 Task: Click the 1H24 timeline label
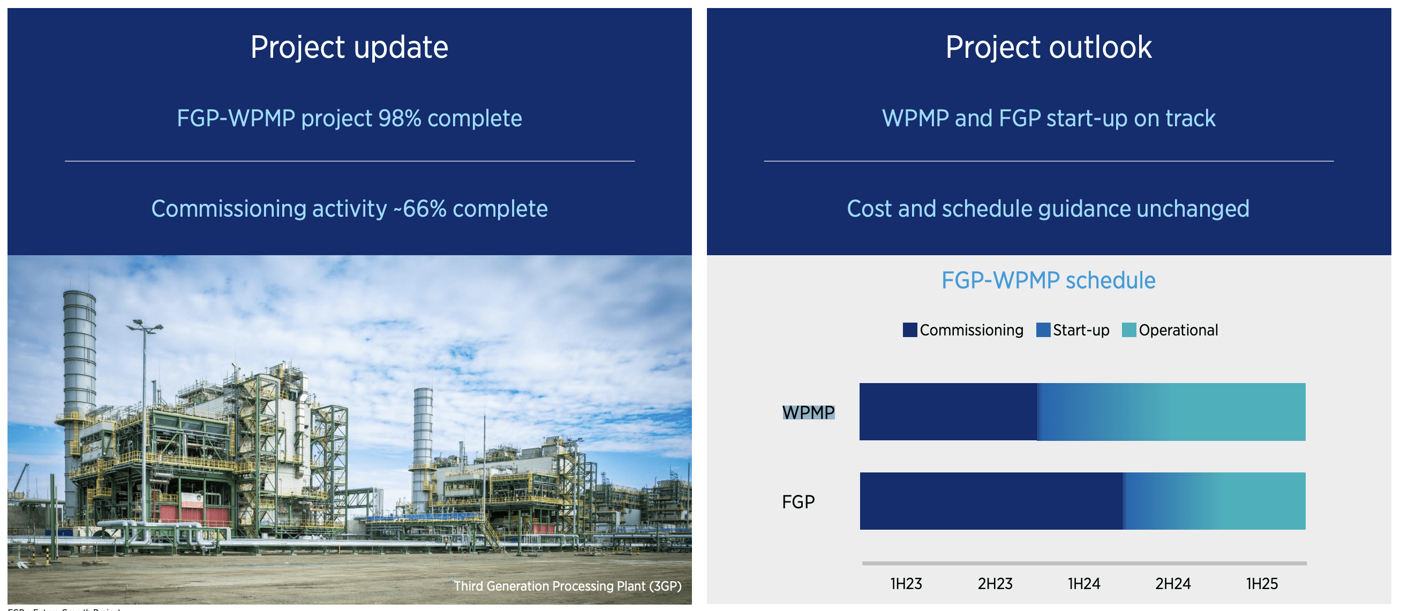point(1083,583)
